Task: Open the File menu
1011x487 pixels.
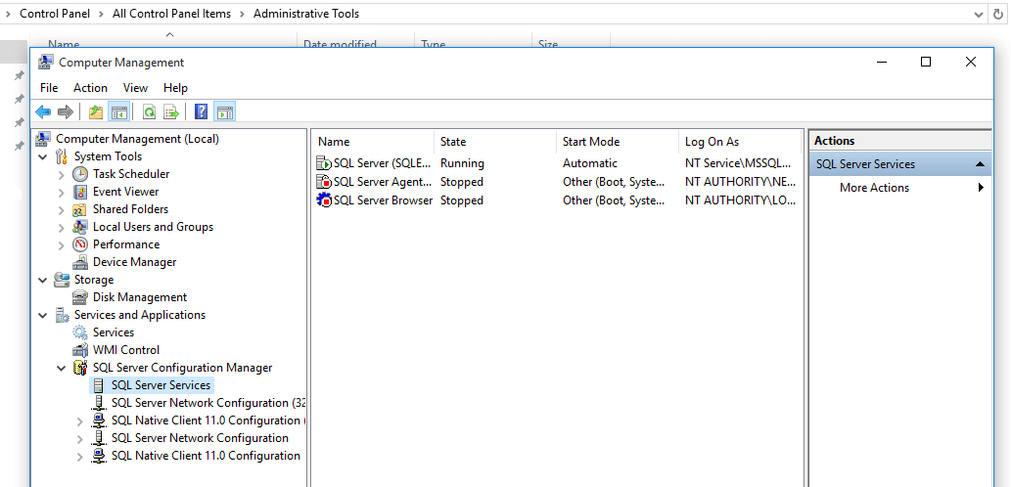Action: tap(49, 88)
